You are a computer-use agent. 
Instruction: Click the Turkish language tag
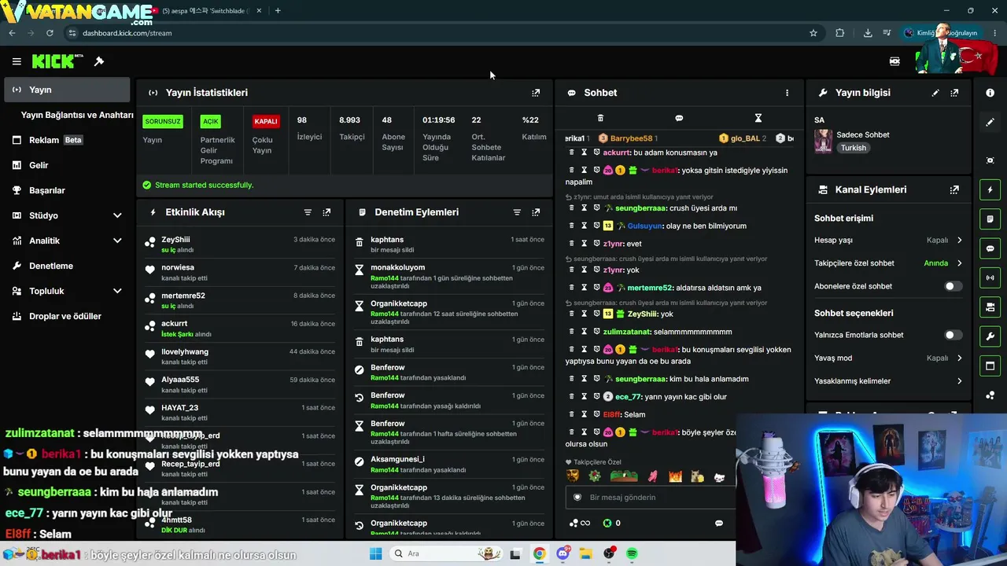click(853, 148)
